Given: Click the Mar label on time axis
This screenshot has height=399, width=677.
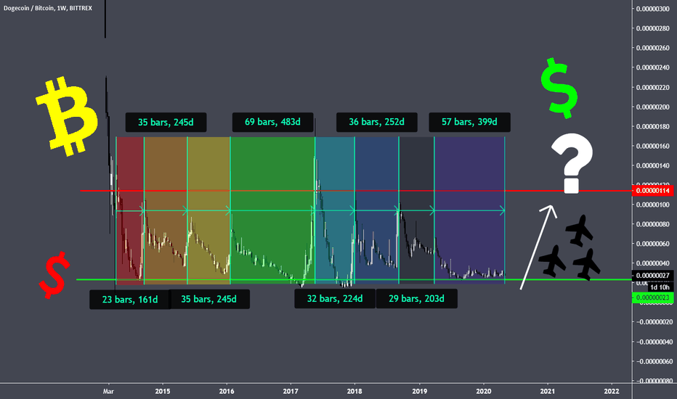Looking at the screenshot, I should (108, 391).
